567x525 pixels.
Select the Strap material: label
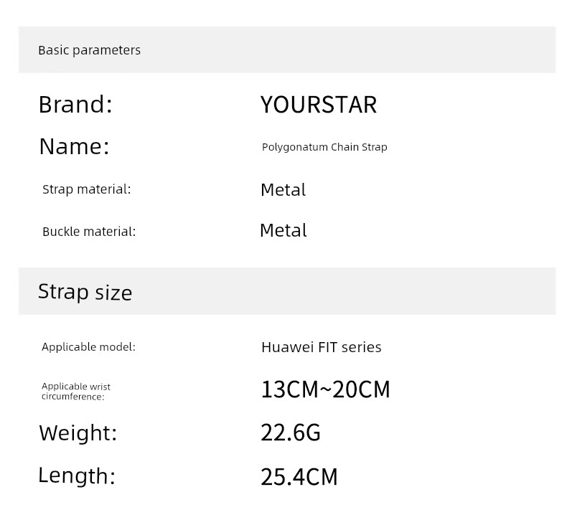click(86, 189)
